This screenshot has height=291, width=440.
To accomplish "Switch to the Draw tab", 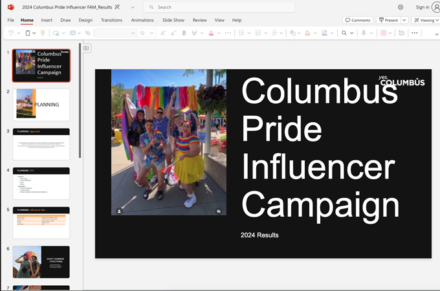I will (65, 20).
